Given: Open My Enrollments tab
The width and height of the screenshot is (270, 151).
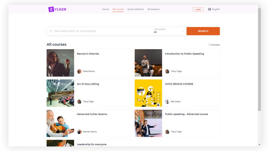Looking at the screenshot, I should point(136,9).
